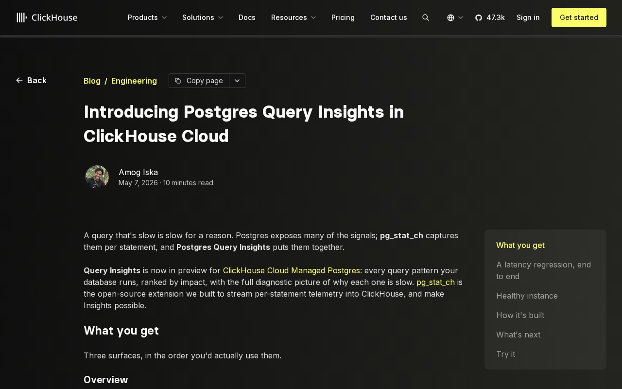
Task: Click the Get started button
Action: pos(579,18)
